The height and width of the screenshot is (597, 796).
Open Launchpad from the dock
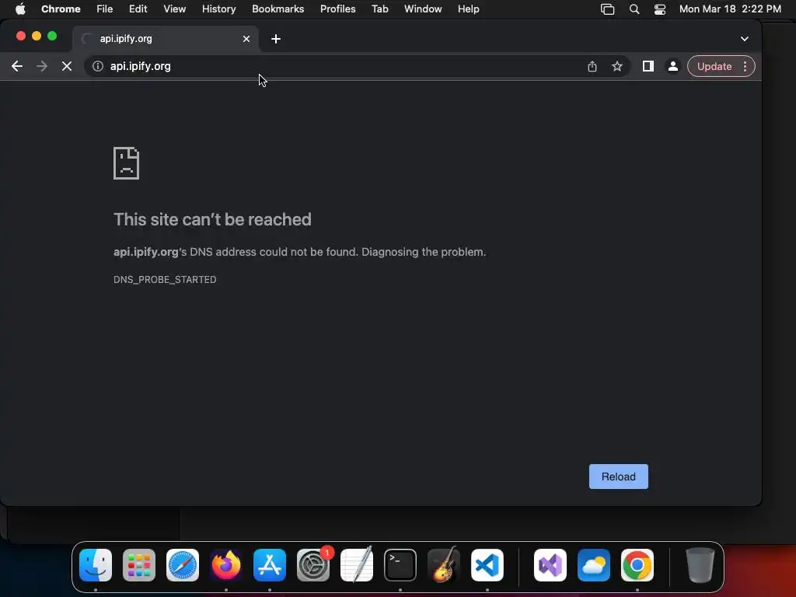coord(139,565)
